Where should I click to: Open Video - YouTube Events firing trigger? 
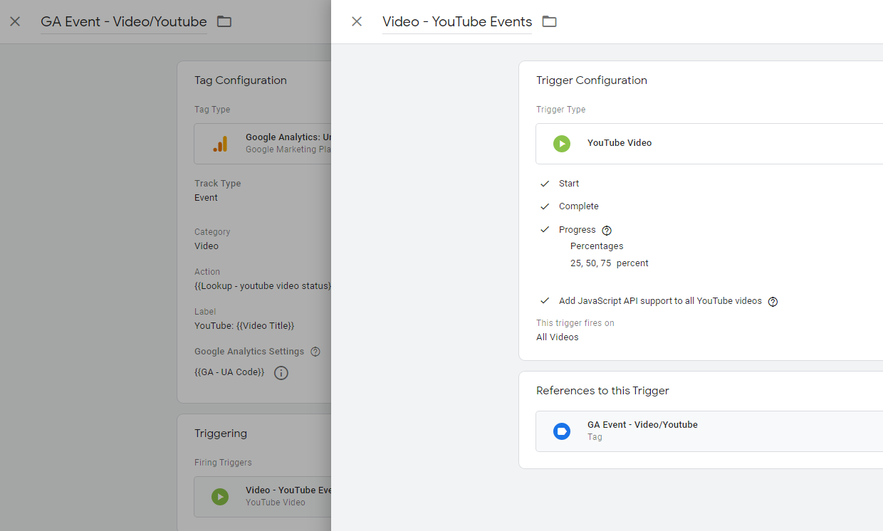(263, 497)
